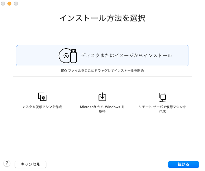Click the remote server computer icon
Image resolution: width=205 pixels, height=171 pixels.
click(162, 97)
